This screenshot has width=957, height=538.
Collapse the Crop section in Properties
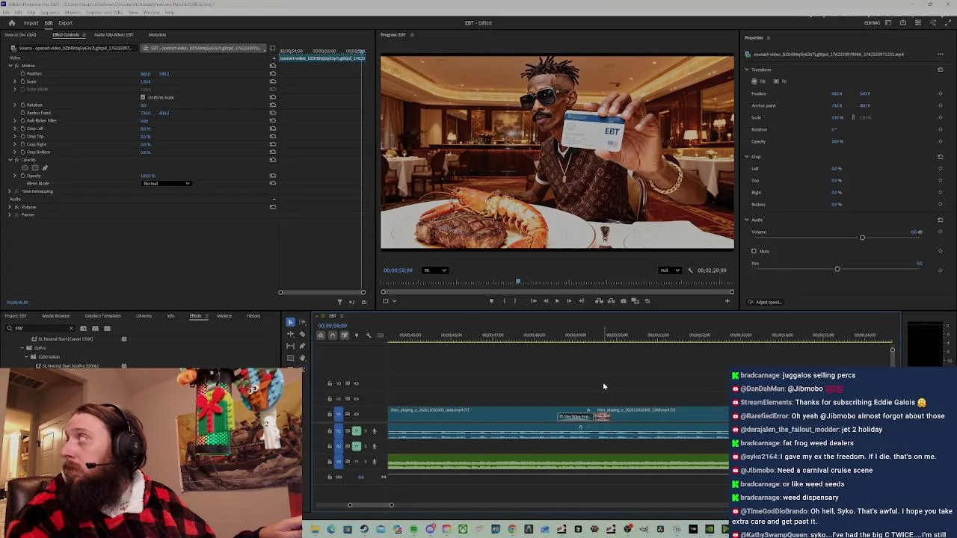click(x=746, y=156)
